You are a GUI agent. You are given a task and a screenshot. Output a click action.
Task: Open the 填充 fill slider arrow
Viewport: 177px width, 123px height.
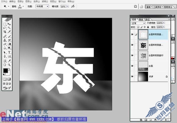164,27
